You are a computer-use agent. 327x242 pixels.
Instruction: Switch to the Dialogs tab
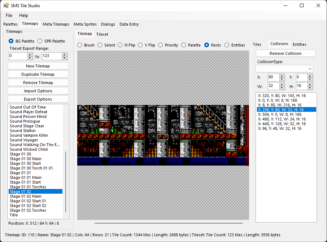108,24
